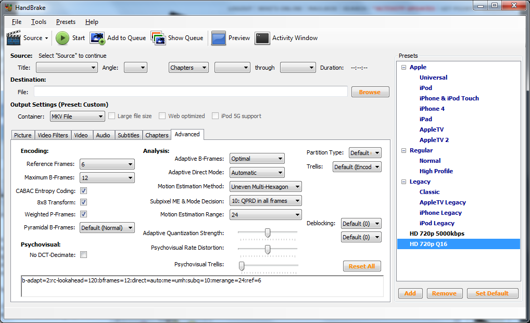Switch to the Subtitles tab
Screen dimensions: 530x323
click(129, 135)
